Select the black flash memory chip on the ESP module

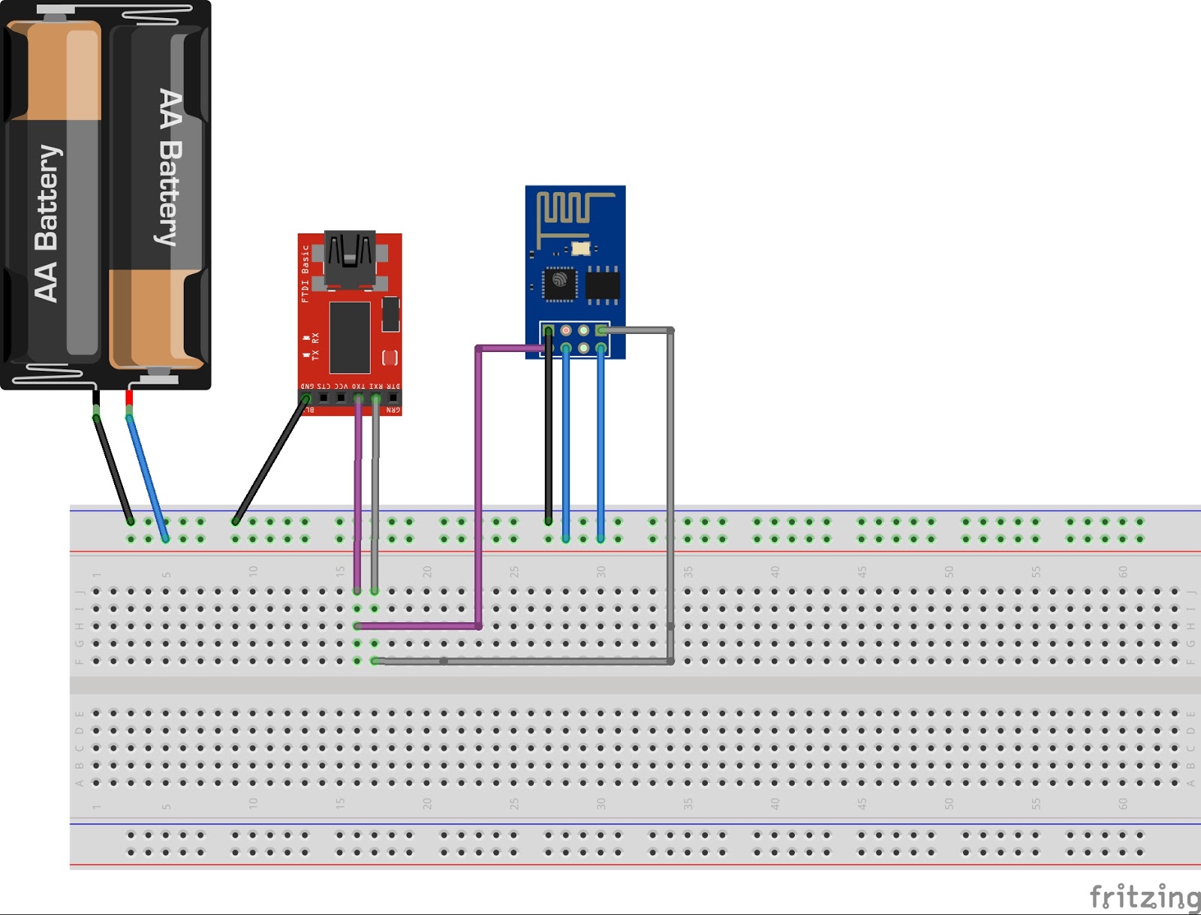tap(602, 284)
